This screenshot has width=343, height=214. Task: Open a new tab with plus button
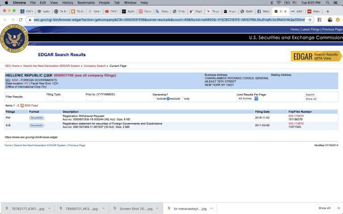pyautogui.click(x=327, y=11)
